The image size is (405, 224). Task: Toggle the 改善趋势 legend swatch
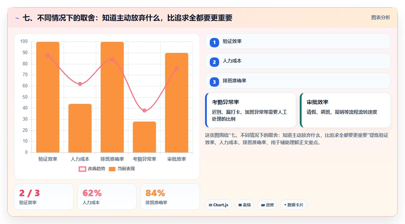click(x=82, y=169)
